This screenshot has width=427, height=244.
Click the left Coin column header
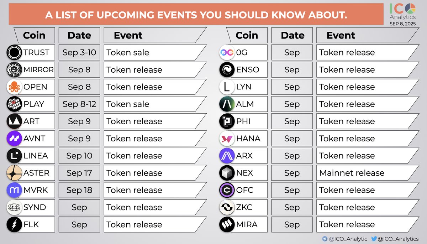click(34, 35)
